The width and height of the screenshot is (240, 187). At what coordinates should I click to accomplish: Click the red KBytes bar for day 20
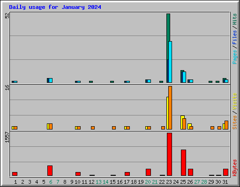(148, 173)
